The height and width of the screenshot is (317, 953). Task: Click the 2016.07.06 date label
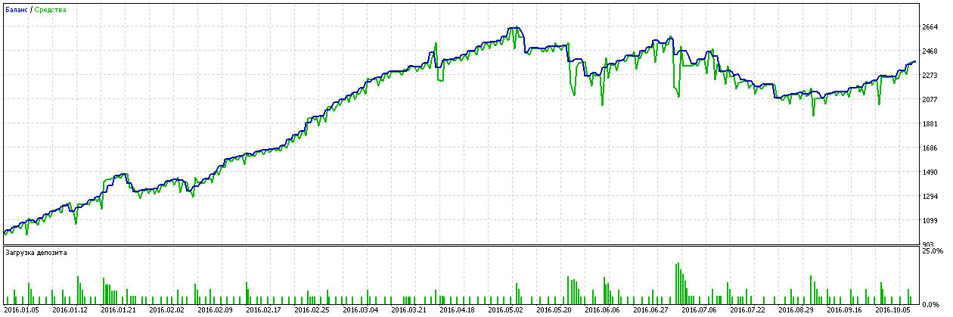click(699, 309)
